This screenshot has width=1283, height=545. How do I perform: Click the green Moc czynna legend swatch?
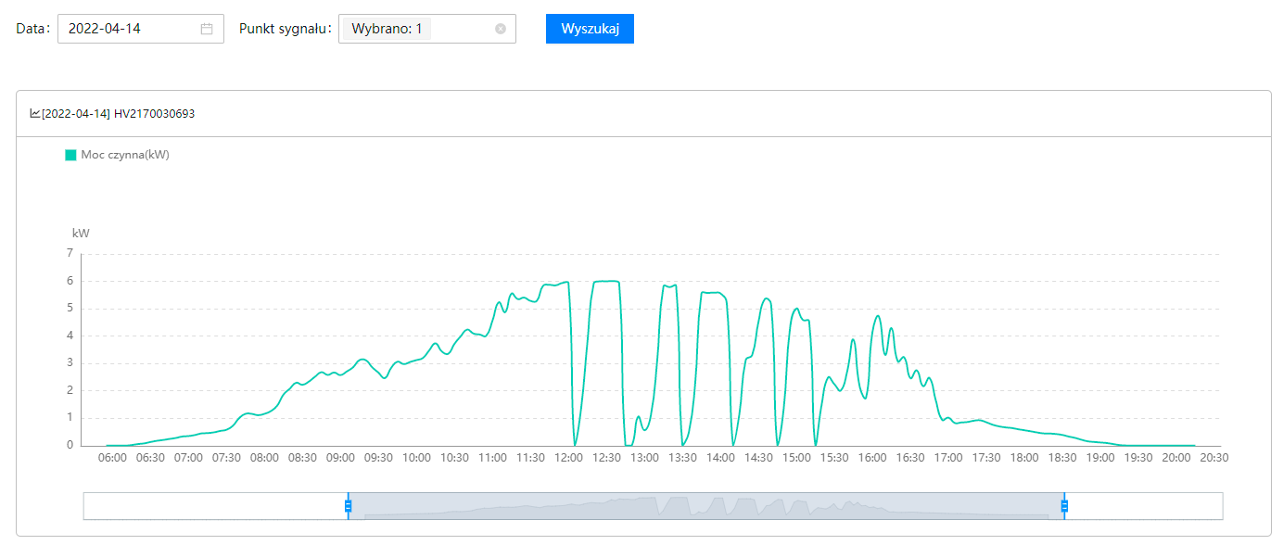(x=70, y=155)
